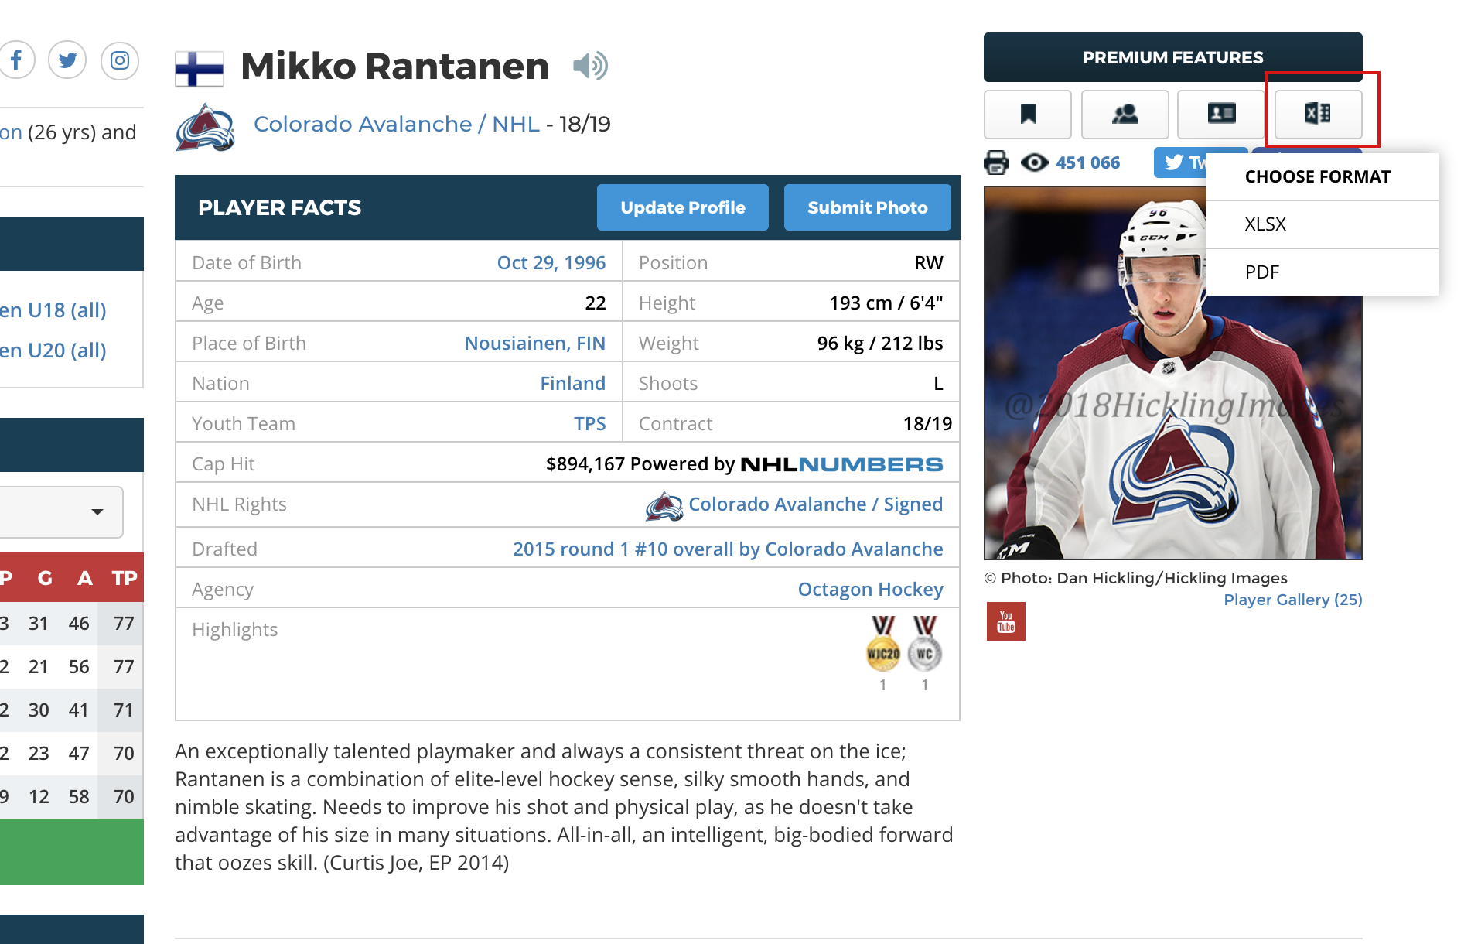Click the bookmark premium feature icon
1471x944 pixels.
pos(1028,114)
